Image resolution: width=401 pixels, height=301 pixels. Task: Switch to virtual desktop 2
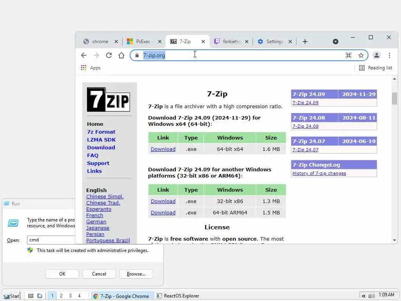tap(61, 296)
